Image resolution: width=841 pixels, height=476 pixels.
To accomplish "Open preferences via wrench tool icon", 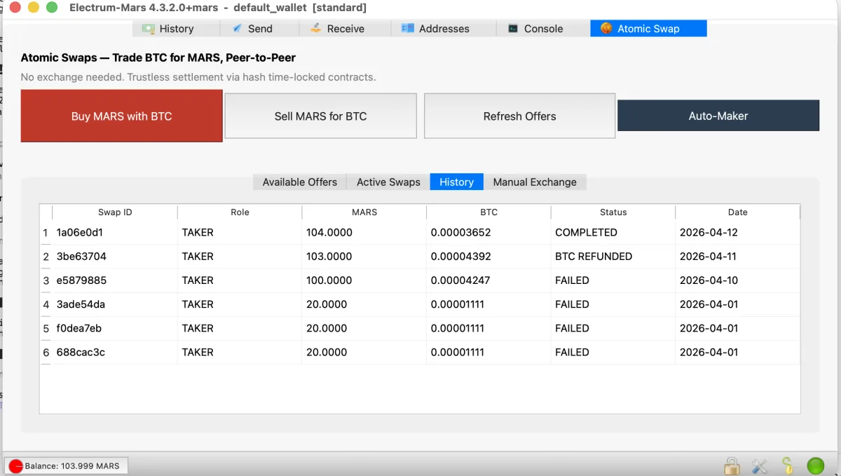I will point(760,465).
